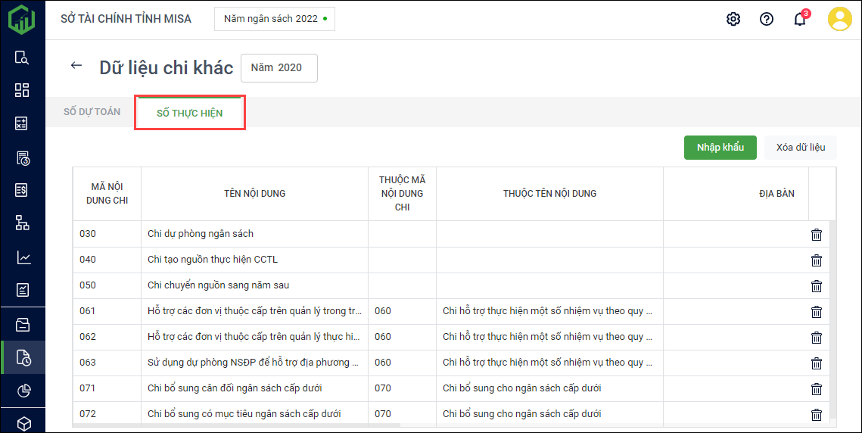This screenshot has width=862, height=433.
Task: Select the SỐ THỰC HIỆN tab
Action: pos(189,113)
